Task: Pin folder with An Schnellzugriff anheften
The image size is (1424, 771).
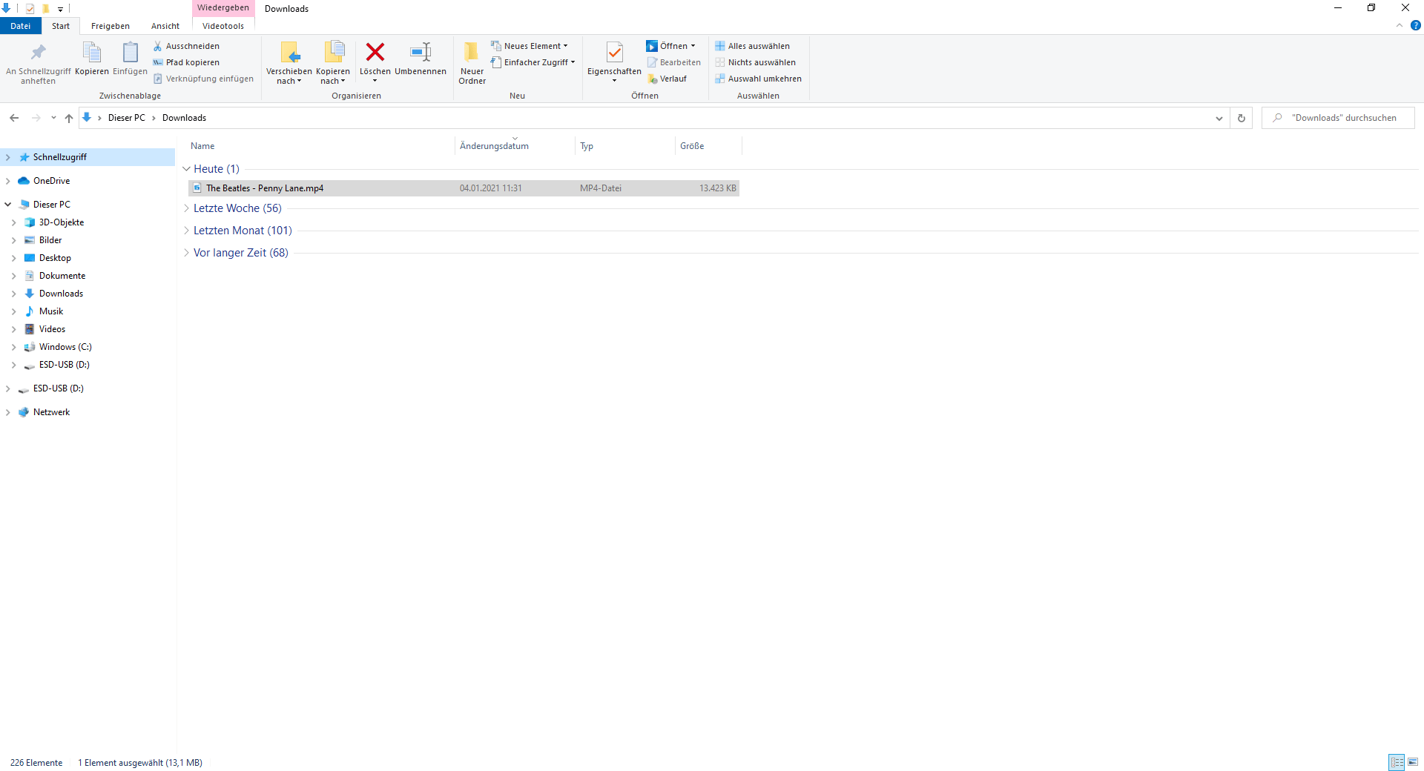Action: coord(39,62)
